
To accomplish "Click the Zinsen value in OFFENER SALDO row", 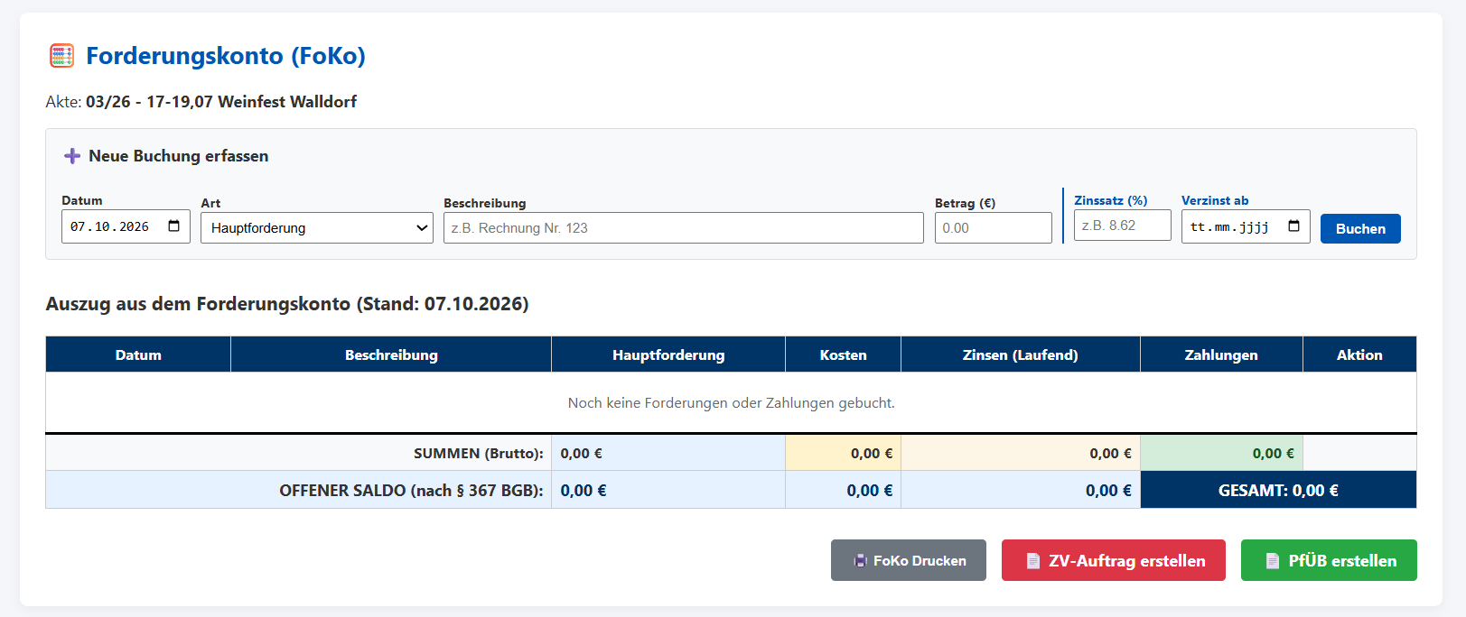I will pos(1108,491).
